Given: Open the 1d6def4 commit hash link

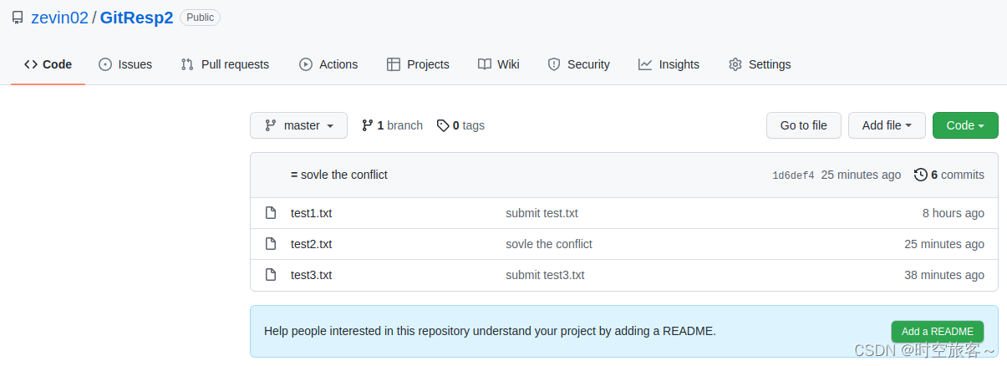Looking at the screenshot, I should pos(793,175).
